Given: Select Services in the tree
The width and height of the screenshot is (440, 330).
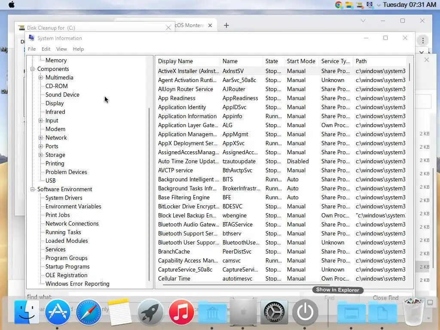Looking at the screenshot, I should (55, 250).
